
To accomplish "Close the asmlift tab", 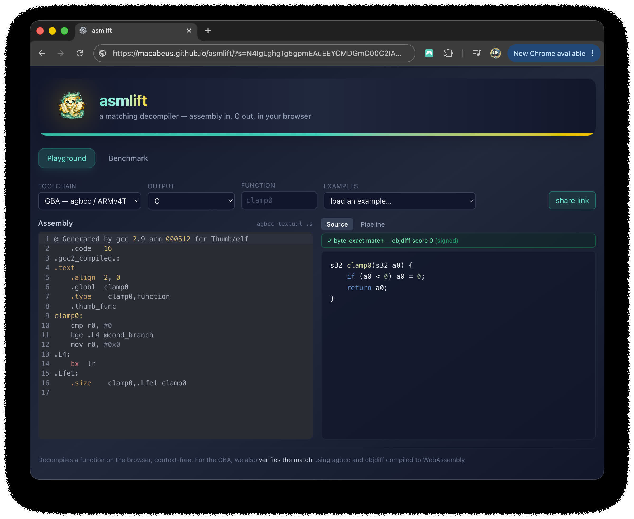I will (x=189, y=31).
